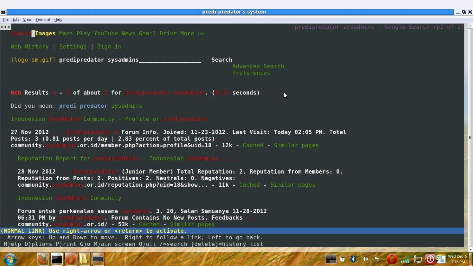The image size is (473, 266).
Task: Open the taskbar clock showing 7:16 PM
Action: click(458, 259)
